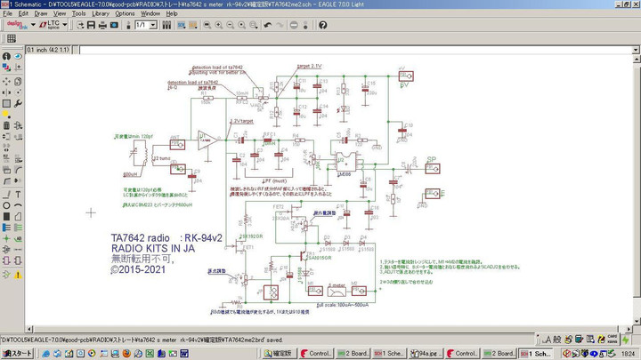641x360 pixels.
Task: Open the Window menu
Action: point(150,13)
